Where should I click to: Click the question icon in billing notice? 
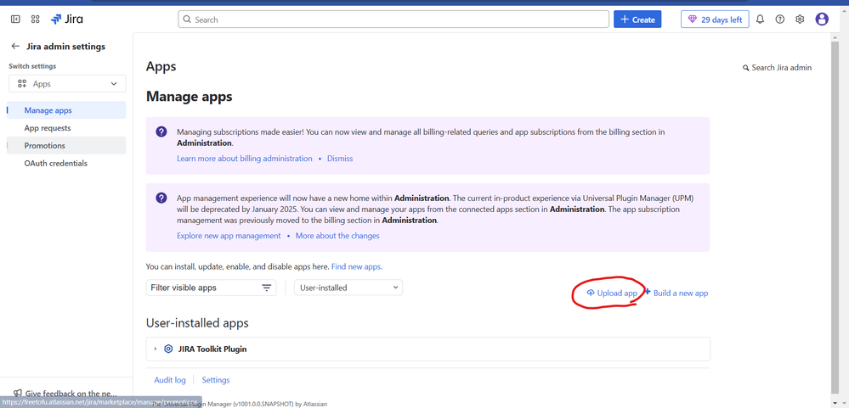pos(161,131)
